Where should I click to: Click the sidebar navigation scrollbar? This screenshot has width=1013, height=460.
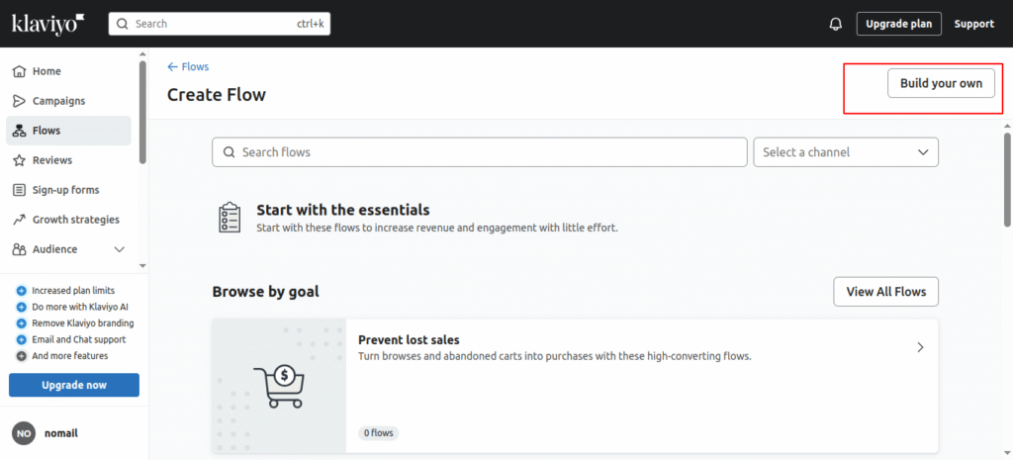[142, 111]
